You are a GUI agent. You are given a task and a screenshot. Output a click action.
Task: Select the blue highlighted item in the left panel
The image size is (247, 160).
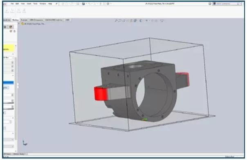coord(8,82)
